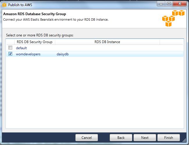Select the womdevelopers row name
The width and height of the screenshot is (189, 145).
tap(28, 54)
